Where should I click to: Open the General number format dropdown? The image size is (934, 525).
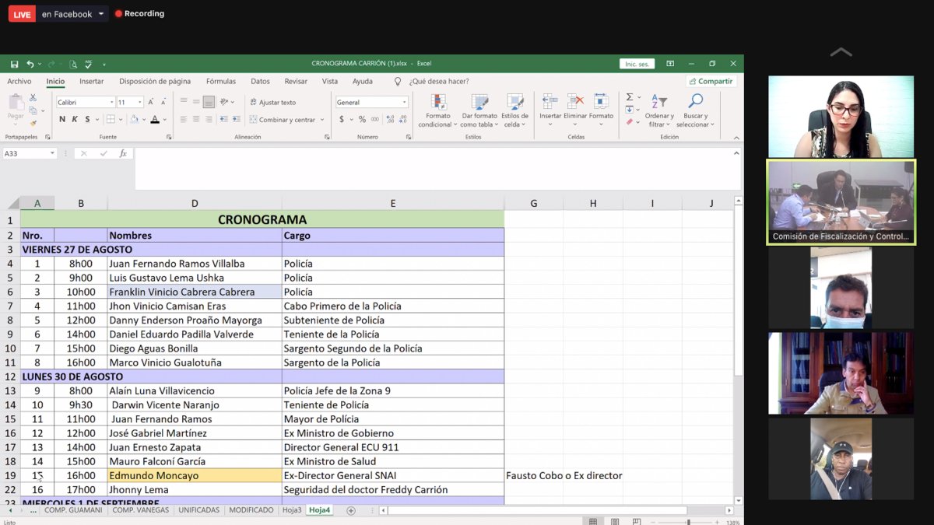[x=404, y=102]
